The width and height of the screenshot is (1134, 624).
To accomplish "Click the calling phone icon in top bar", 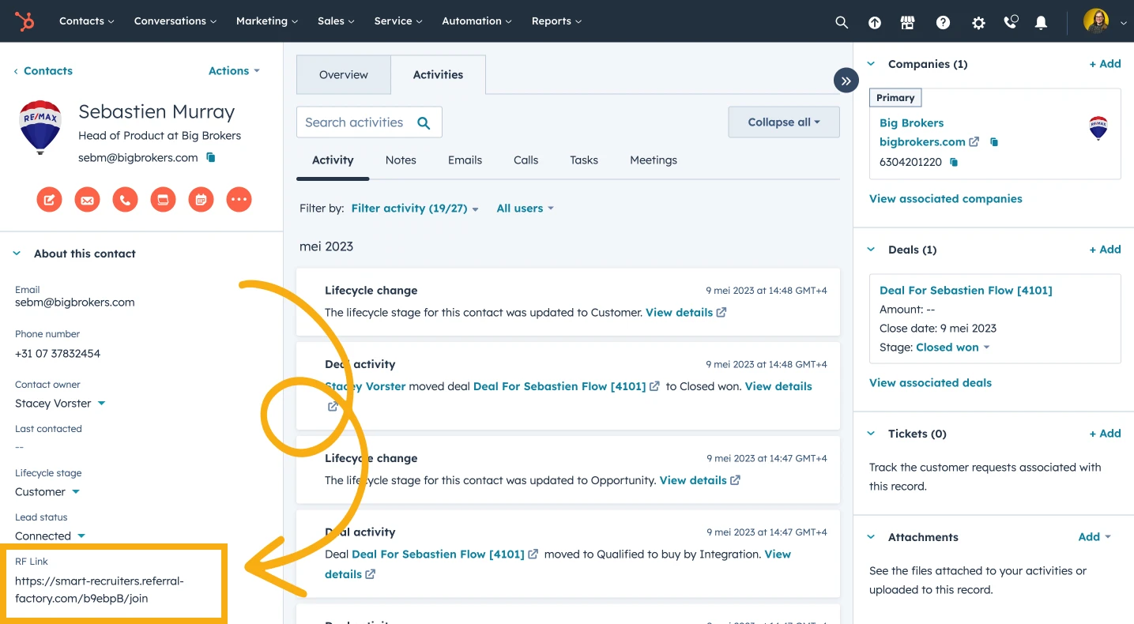I will pyautogui.click(x=1011, y=22).
